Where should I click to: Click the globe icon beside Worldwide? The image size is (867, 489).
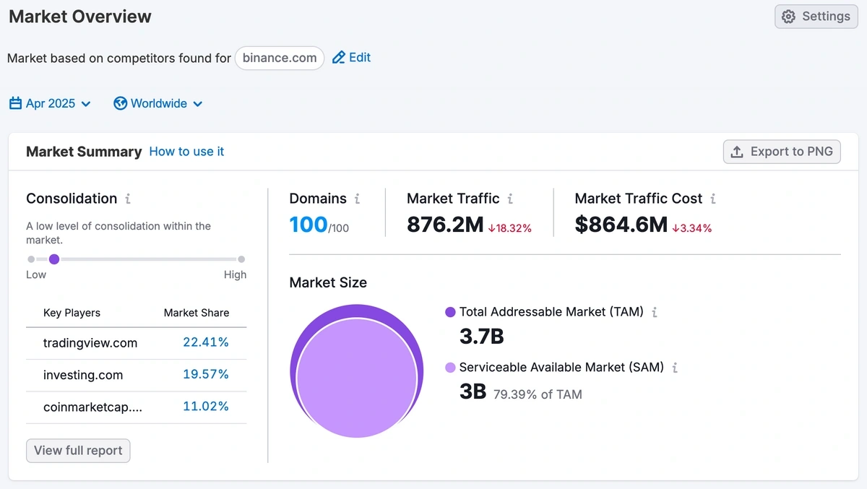click(x=121, y=103)
